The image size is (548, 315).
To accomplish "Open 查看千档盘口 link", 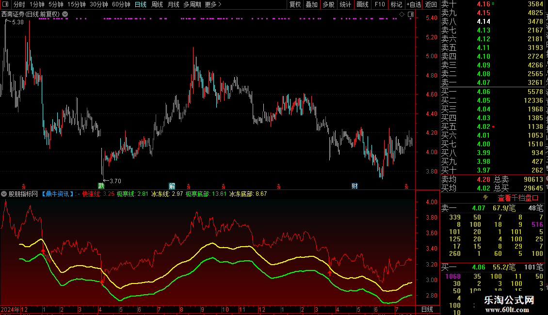I will point(517,198).
